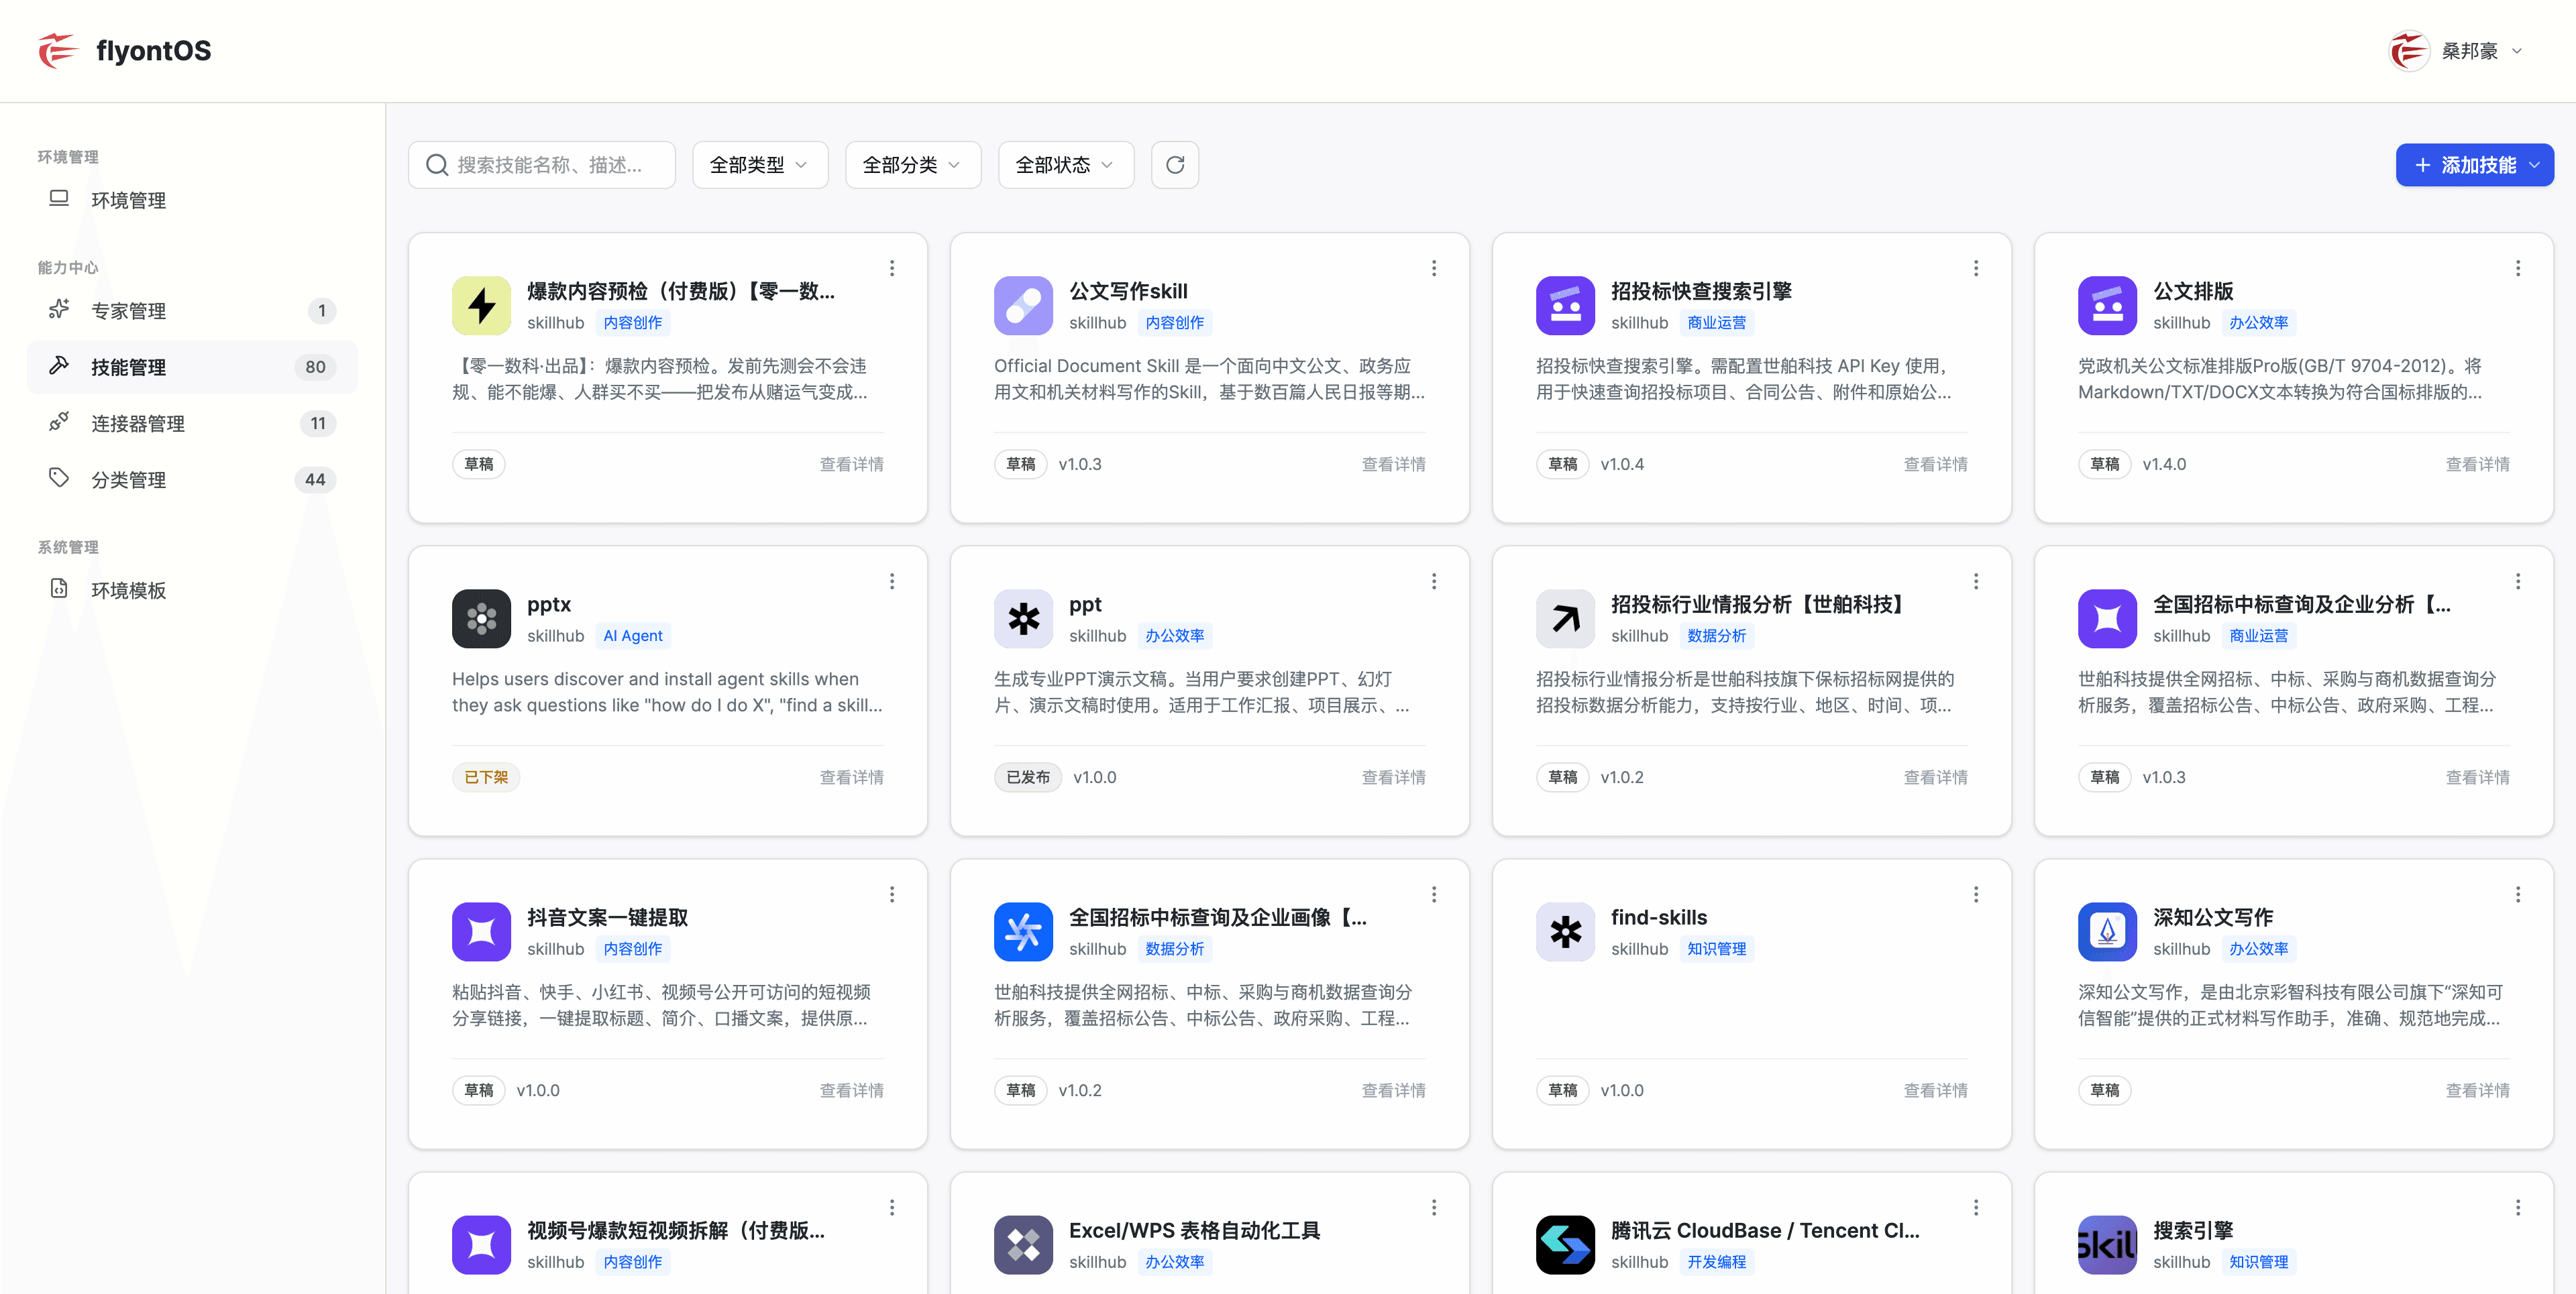This screenshot has width=2576, height=1294.
Task: Click the flyontOS logo icon
Action: coord(57,51)
